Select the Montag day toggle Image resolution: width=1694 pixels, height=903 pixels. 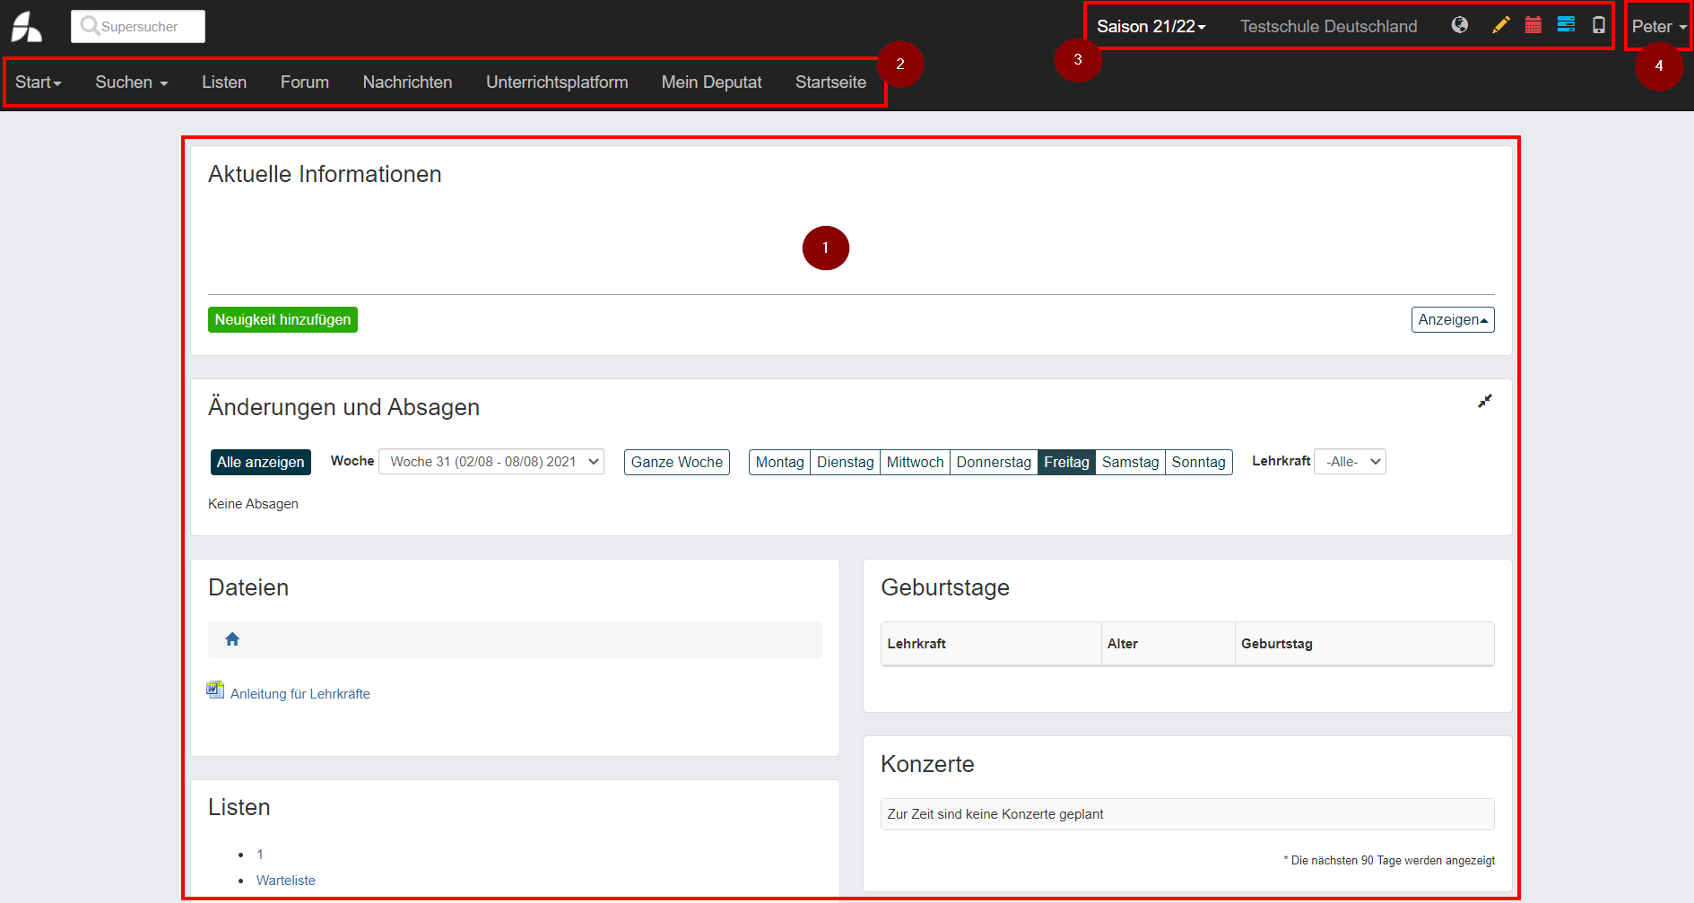coord(779,462)
